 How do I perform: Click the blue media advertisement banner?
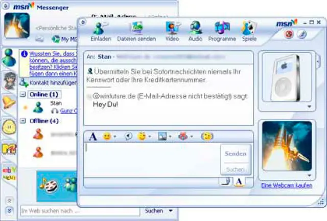(x=57, y=186)
